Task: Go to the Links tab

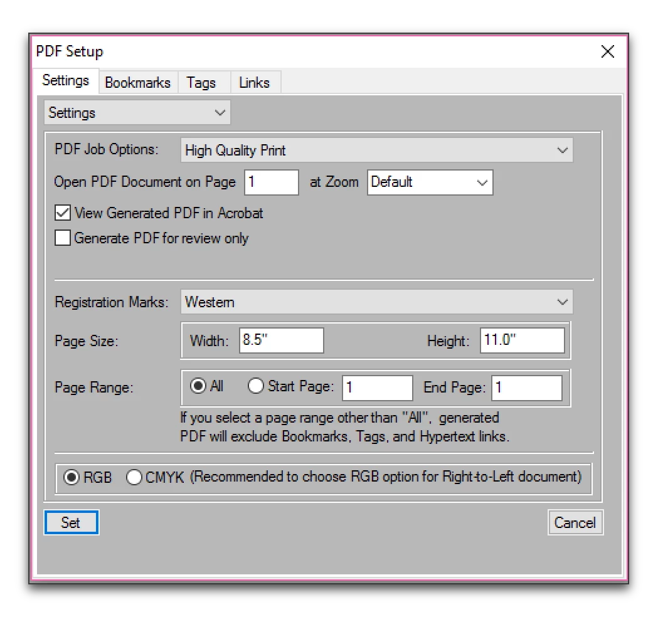Action: pos(254,82)
